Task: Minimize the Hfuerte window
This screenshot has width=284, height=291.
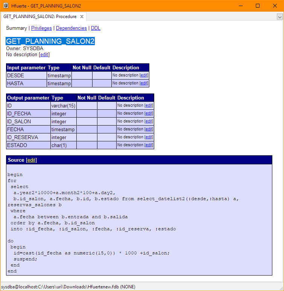Action: coord(241,6)
